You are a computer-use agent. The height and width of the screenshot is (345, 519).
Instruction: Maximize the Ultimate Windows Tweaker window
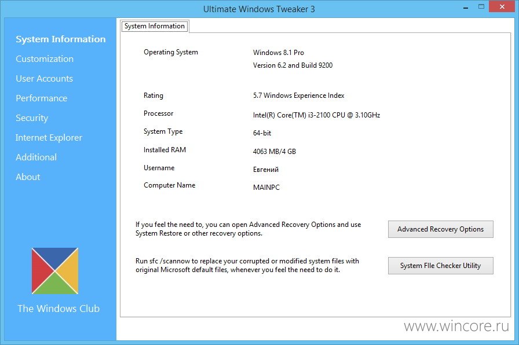point(481,6)
